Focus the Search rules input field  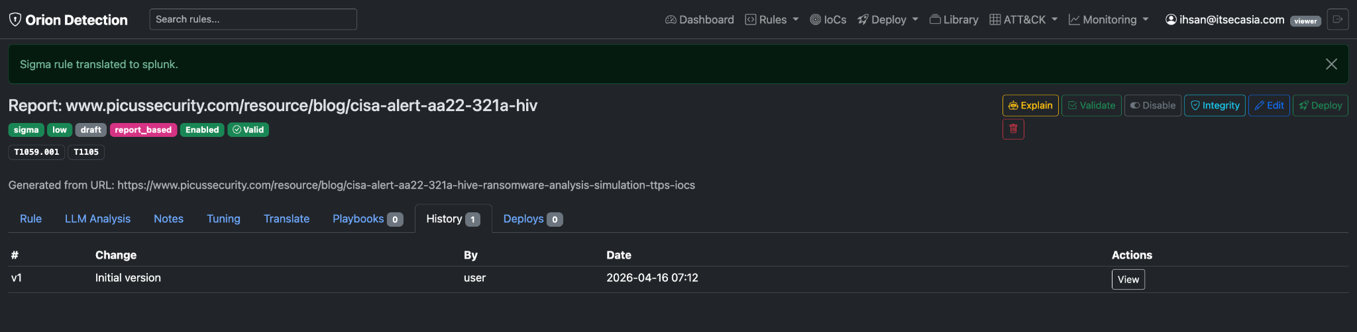pyautogui.click(x=253, y=19)
